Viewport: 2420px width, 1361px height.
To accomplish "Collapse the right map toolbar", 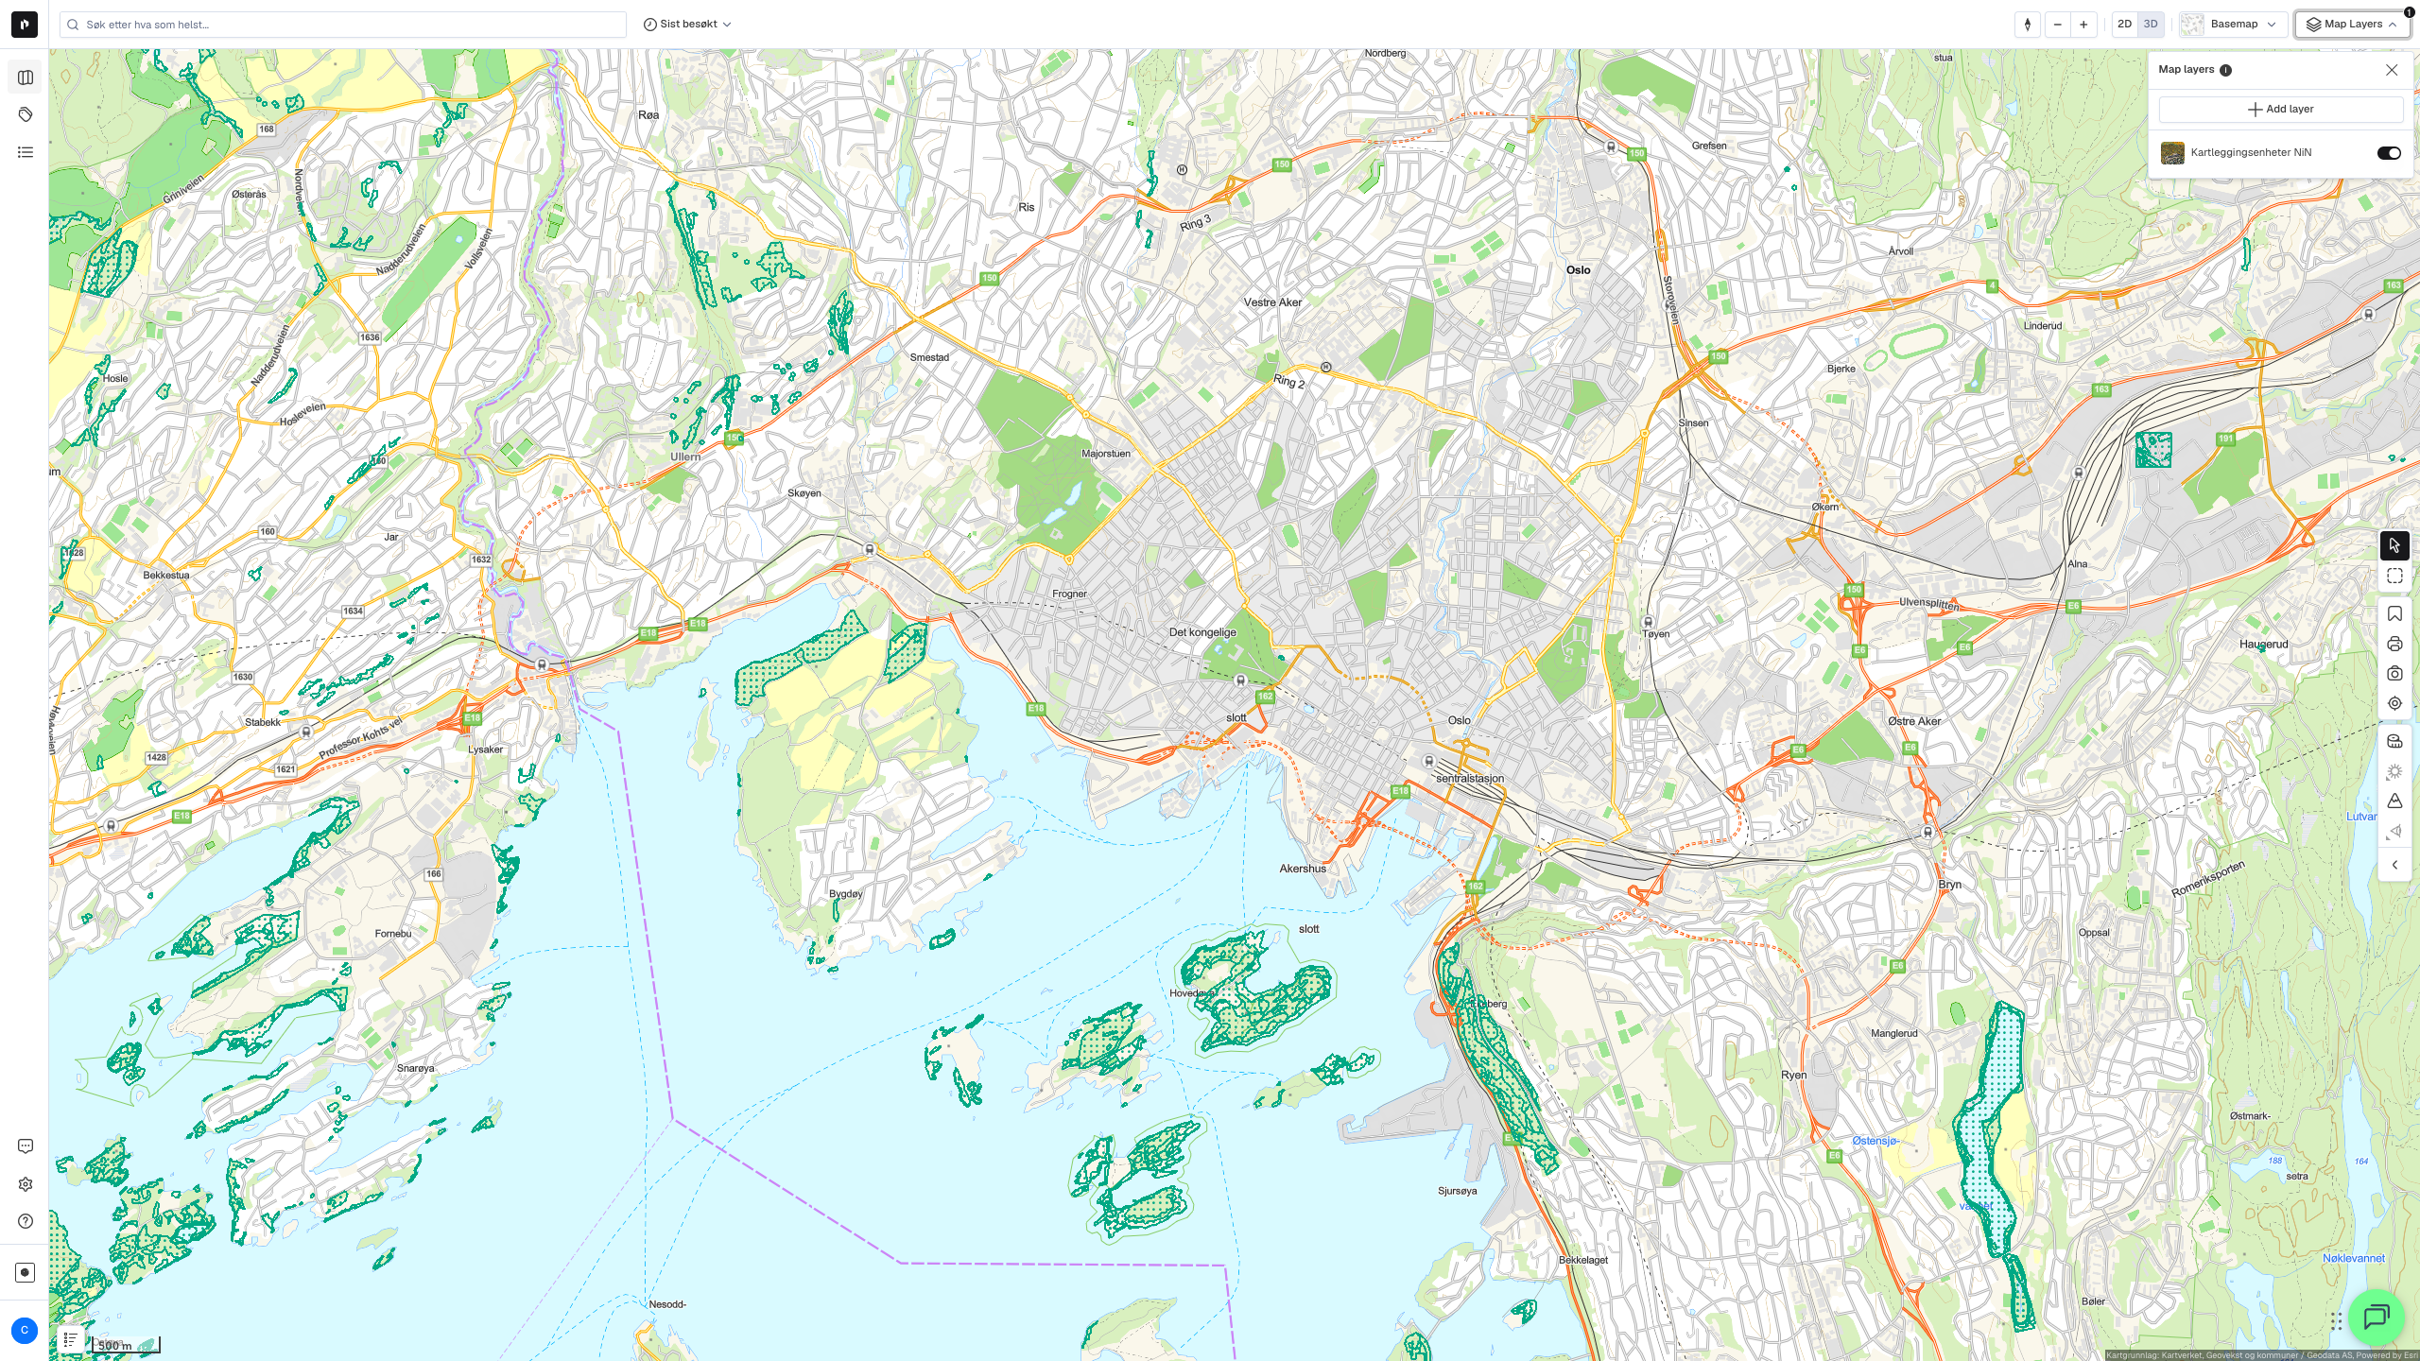I will click(2394, 865).
